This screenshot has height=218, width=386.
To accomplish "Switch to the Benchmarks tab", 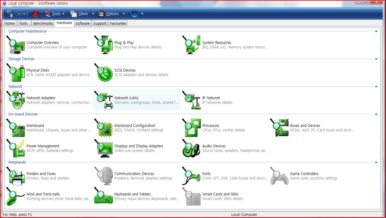I will [x=43, y=23].
